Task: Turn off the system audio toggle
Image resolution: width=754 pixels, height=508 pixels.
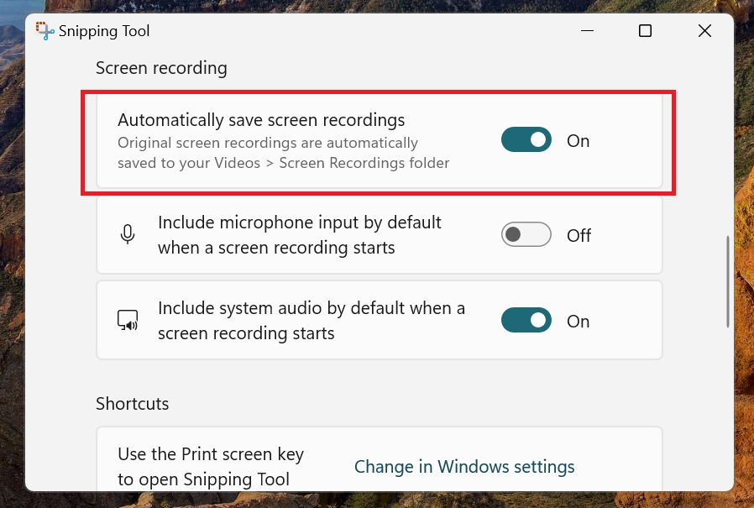Action: click(526, 321)
